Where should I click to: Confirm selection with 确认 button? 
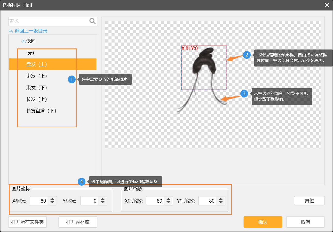coord(263,222)
